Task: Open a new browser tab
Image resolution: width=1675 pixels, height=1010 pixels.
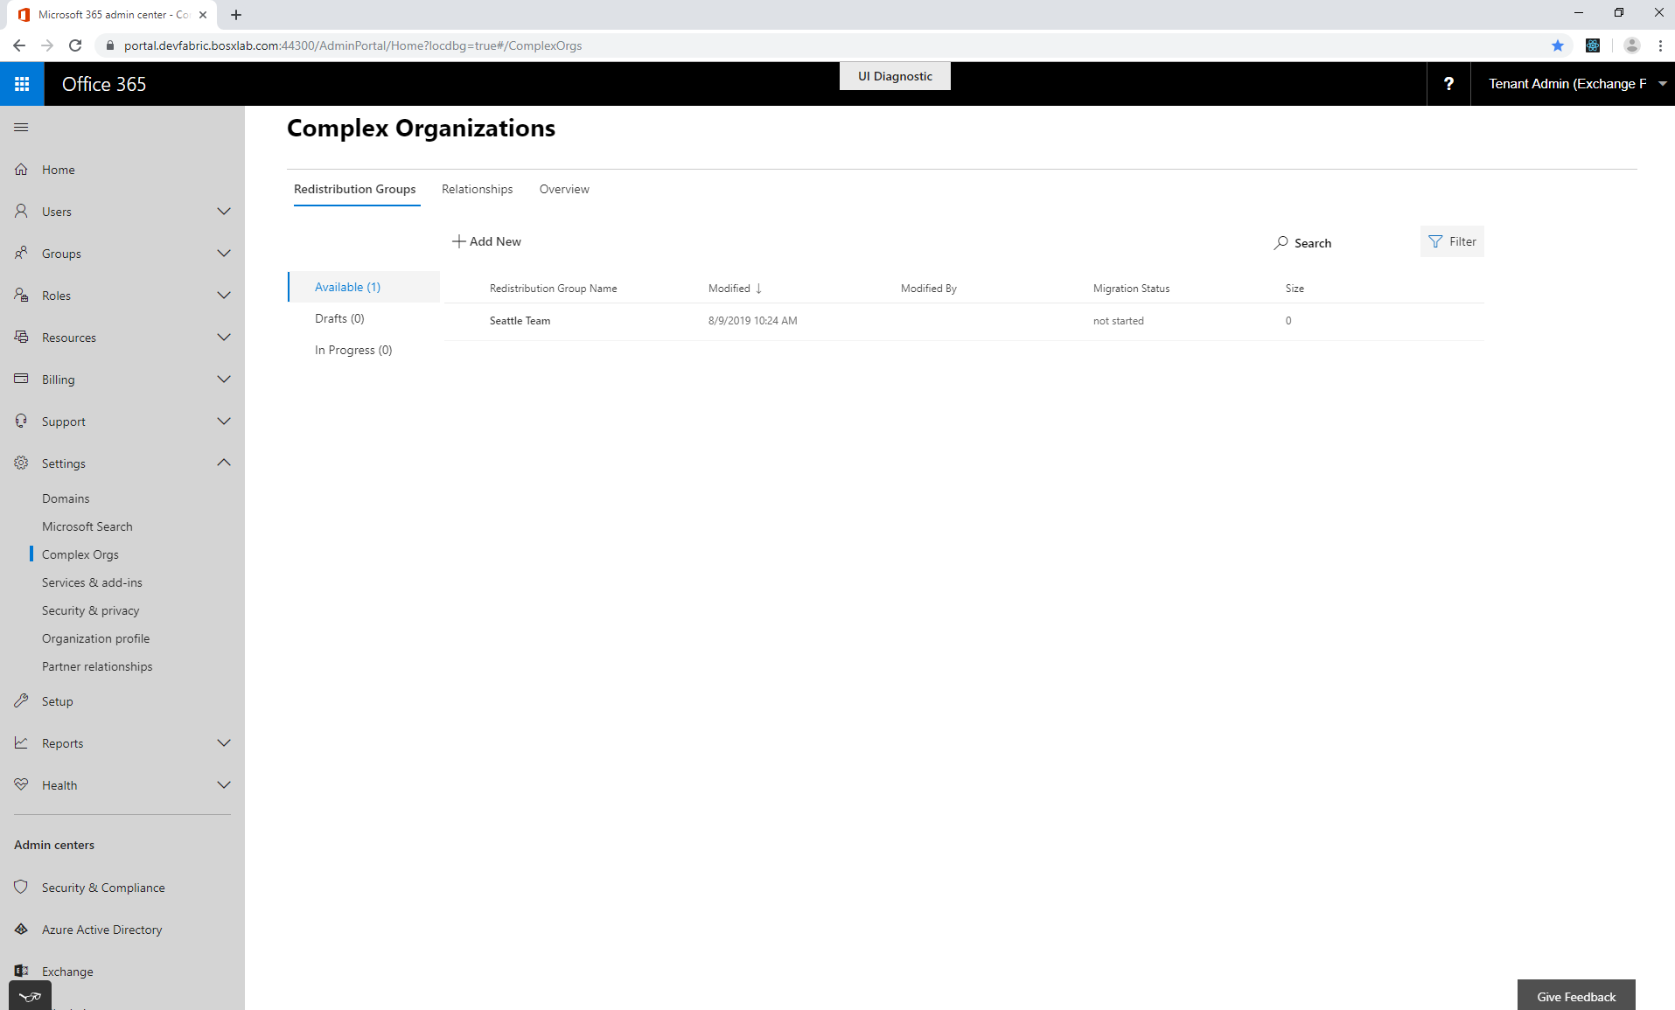Action: point(236,15)
